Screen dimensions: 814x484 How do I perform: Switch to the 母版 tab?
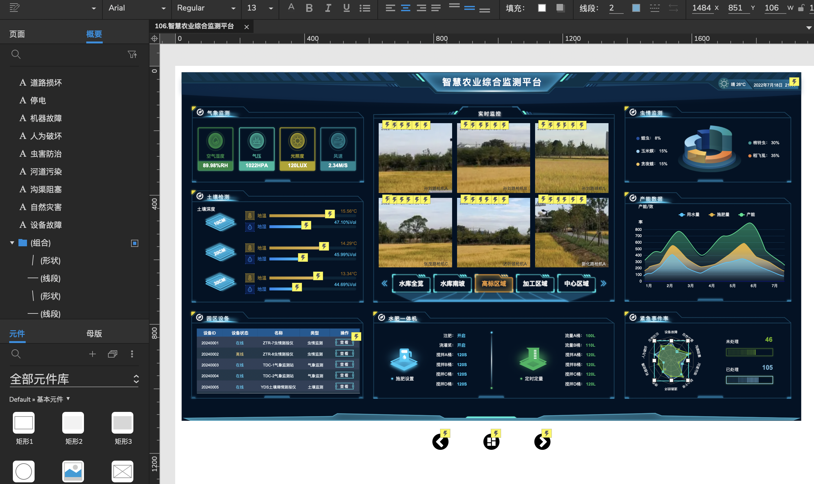coord(94,334)
